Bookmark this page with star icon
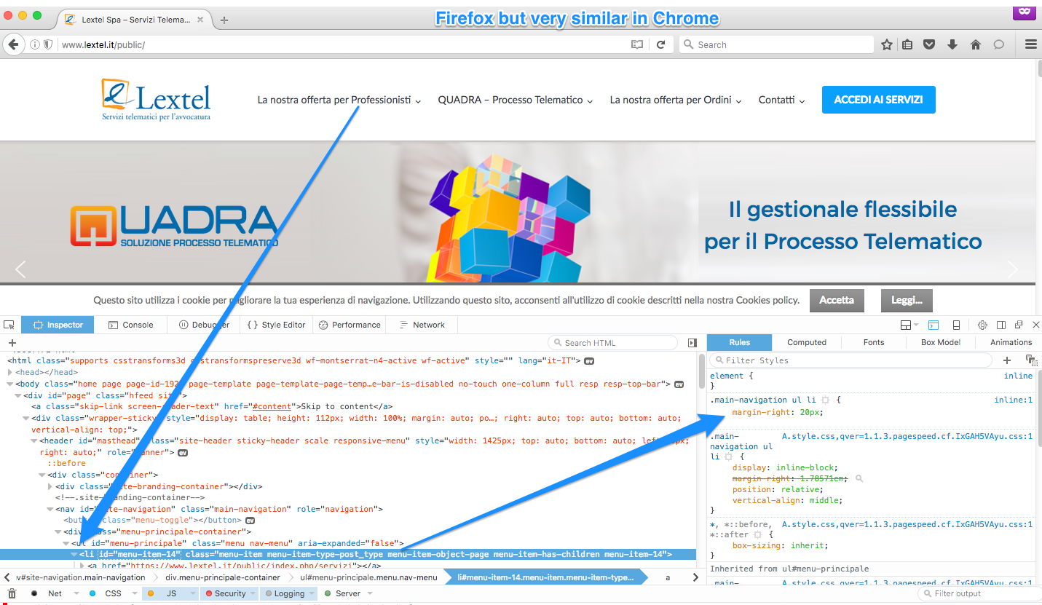 [886, 44]
